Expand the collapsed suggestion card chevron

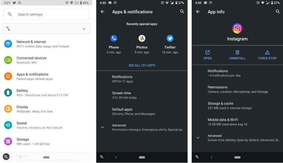click(x=84, y=29)
